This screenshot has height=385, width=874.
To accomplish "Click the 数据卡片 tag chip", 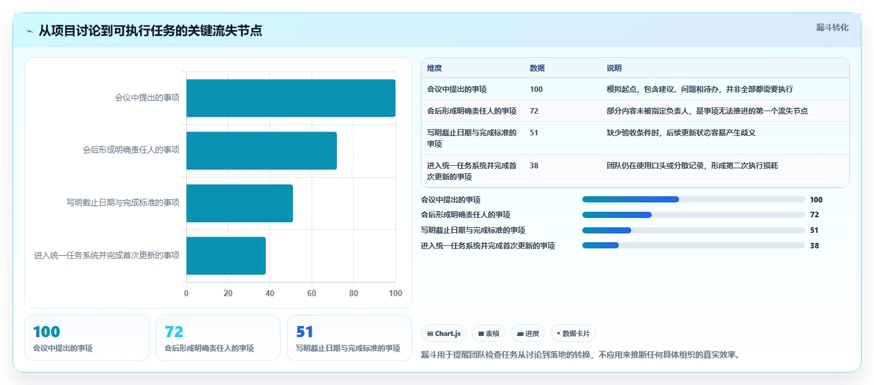I will [573, 333].
